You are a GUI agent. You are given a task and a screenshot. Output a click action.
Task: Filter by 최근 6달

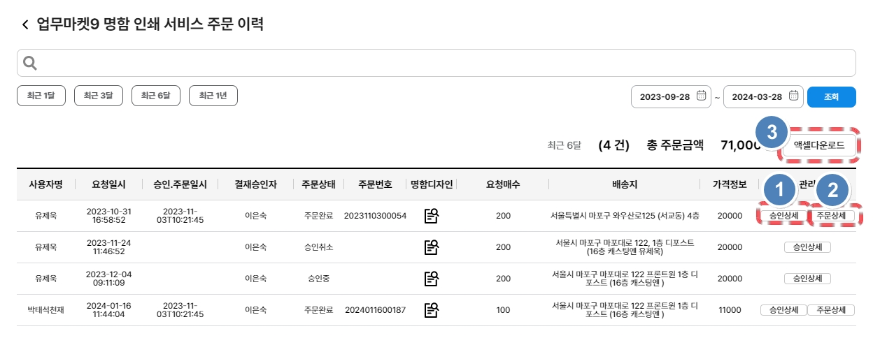pyautogui.click(x=156, y=96)
